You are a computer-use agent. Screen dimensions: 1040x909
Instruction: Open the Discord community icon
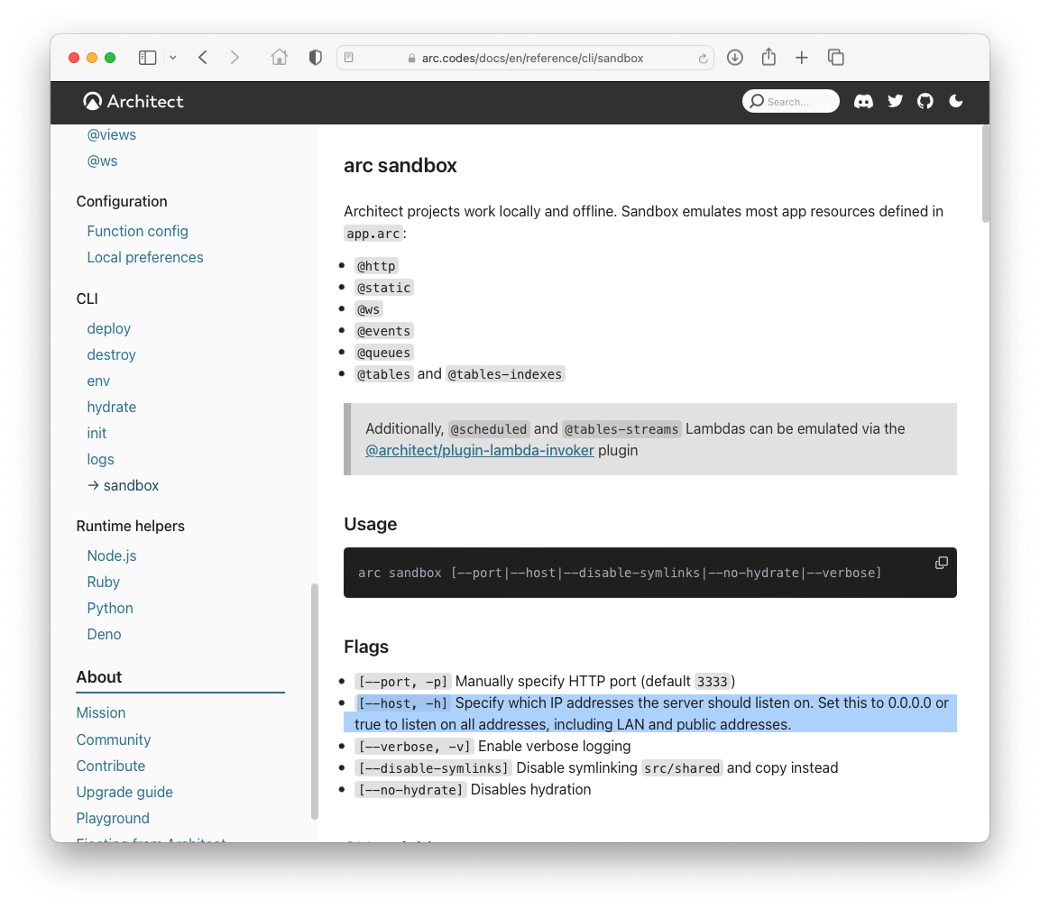(863, 101)
